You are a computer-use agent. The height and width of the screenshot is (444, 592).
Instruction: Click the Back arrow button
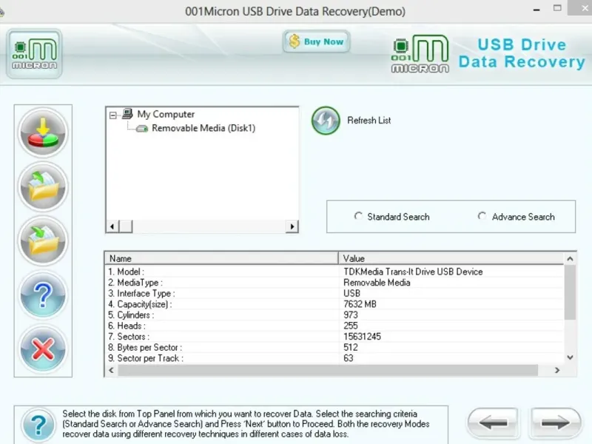(x=493, y=423)
